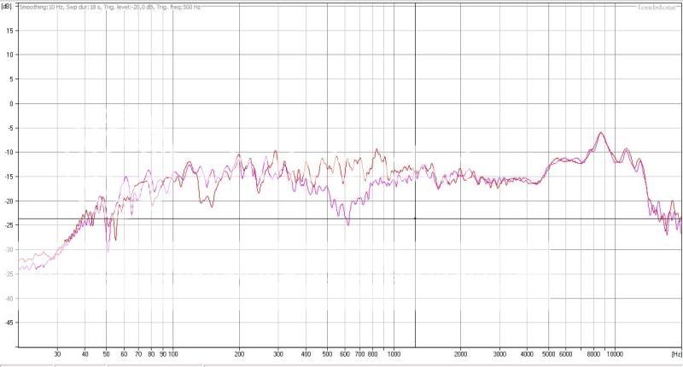Click the 100 label on the frequency axis
This screenshot has height=367, width=683.
coord(172,352)
